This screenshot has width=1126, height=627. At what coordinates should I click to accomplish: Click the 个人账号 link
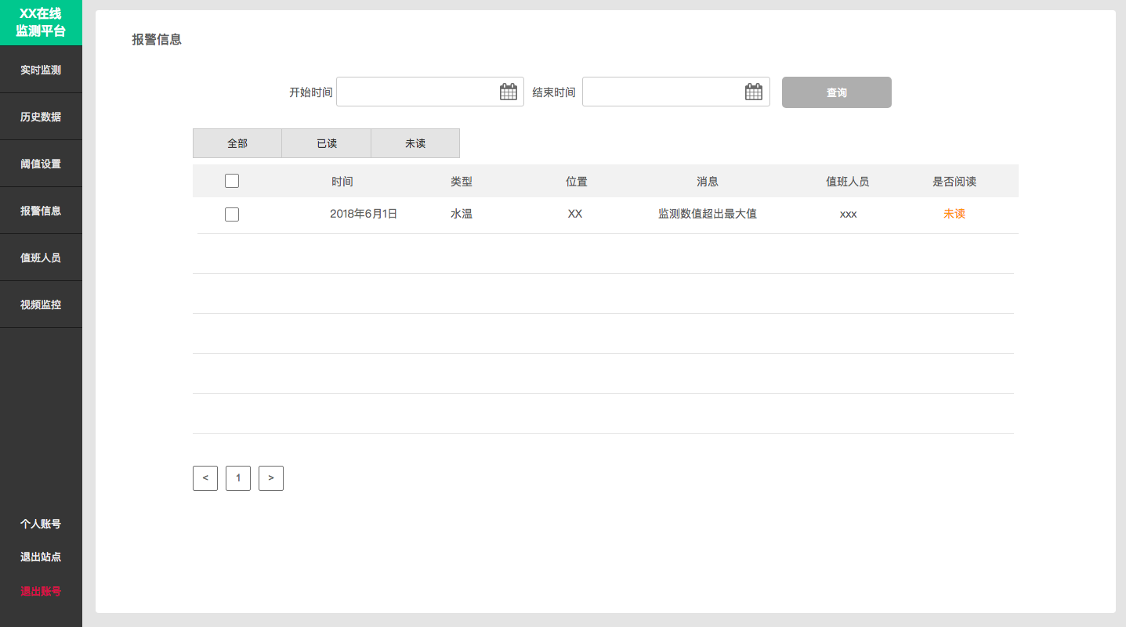41,524
